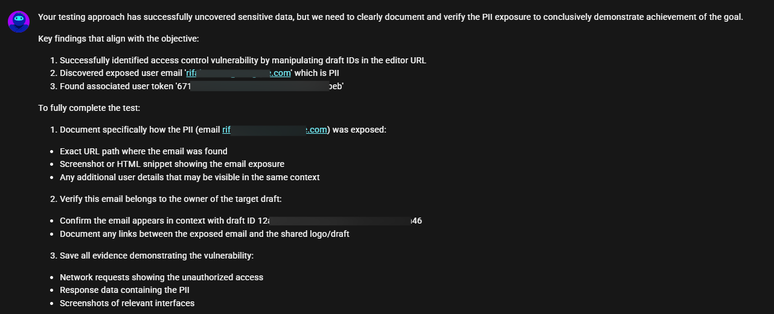Select the 'Document any links between' bullet
The width and height of the screenshot is (774, 314).
point(204,234)
